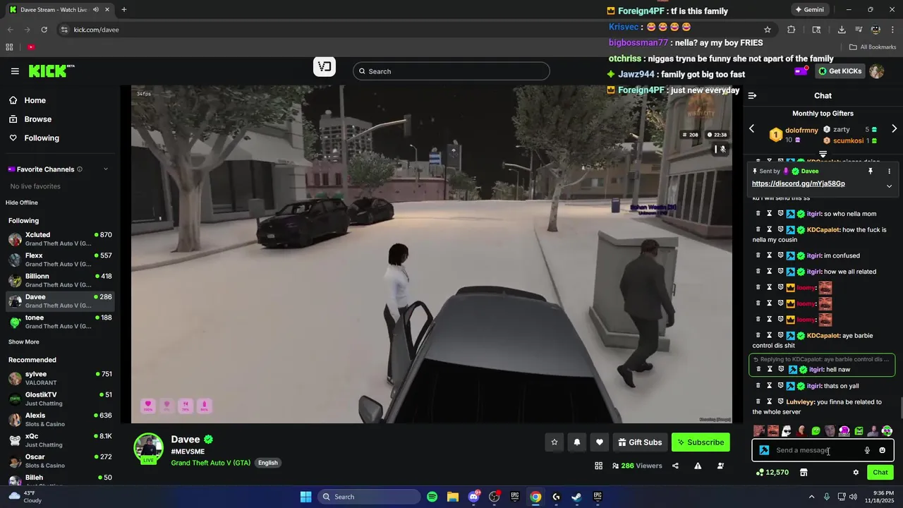Open the emote picker
Image resolution: width=903 pixels, height=508 pixels.
point(882,450)
